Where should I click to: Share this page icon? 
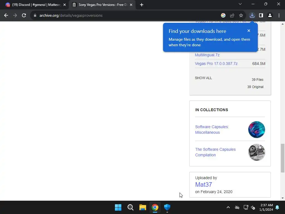232,16
